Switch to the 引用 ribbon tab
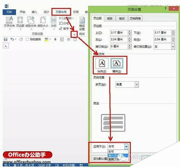Image resolution: width=180 pixels, height=167 pixels. [76, 12]
